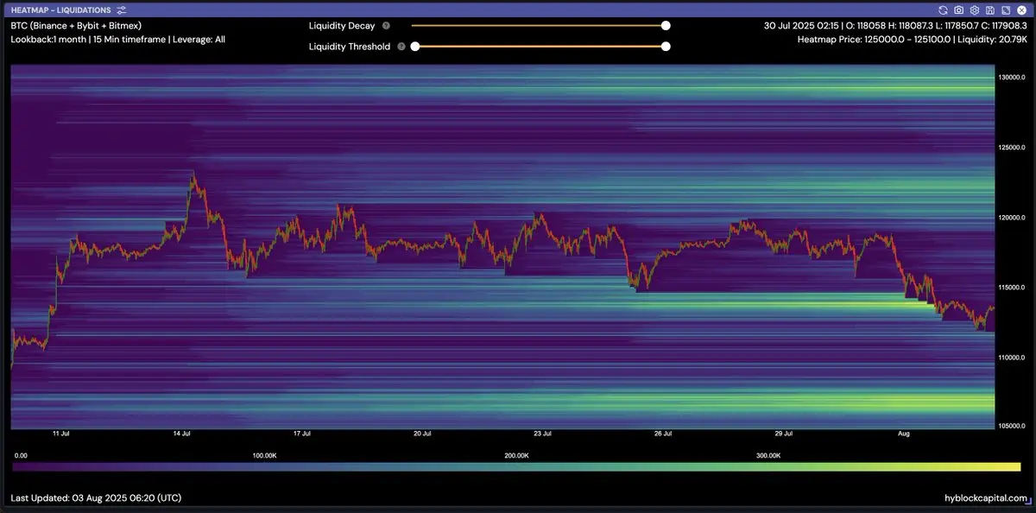Click the 0.00 scale label
Screen dimensions: 1036x513
tap(21, 455)
